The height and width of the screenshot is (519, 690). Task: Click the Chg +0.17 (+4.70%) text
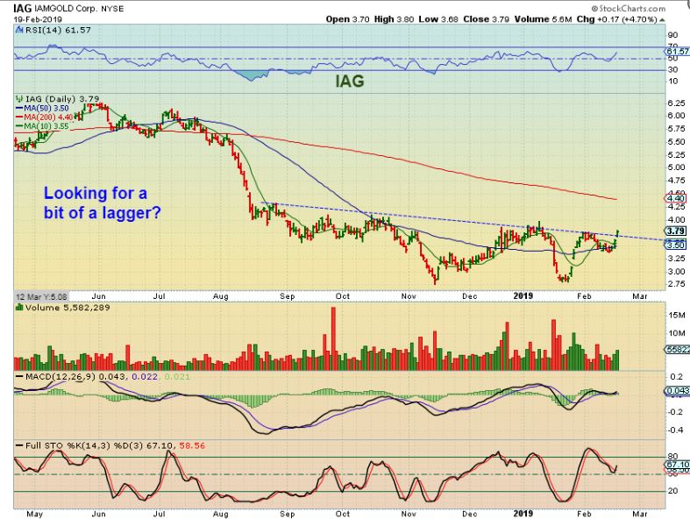616,19
